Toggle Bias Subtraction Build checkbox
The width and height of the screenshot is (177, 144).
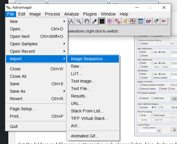140,52
